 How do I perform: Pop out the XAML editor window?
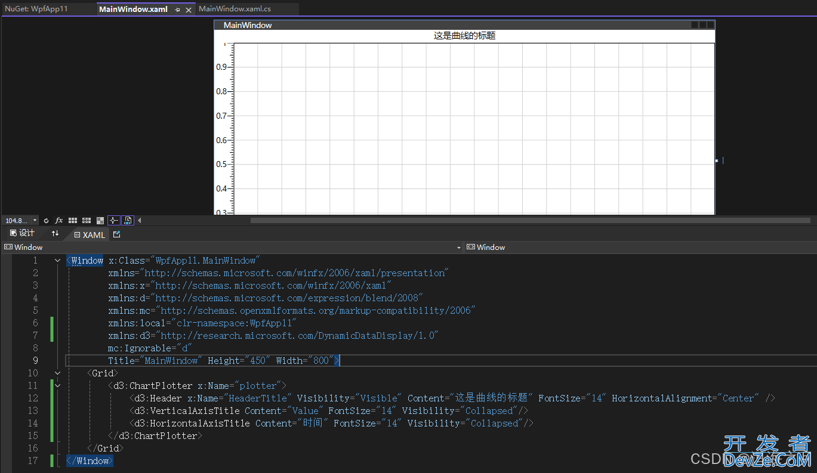click(x=116, y=234)
